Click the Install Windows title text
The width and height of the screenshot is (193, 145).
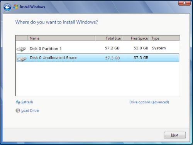tap(32, 7)
